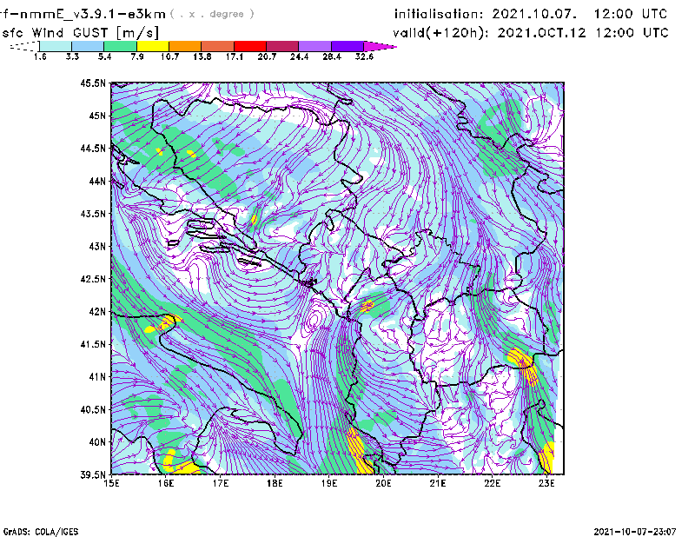
Task: Click the magenta arrow tip of legend
Action: (380, 46)
